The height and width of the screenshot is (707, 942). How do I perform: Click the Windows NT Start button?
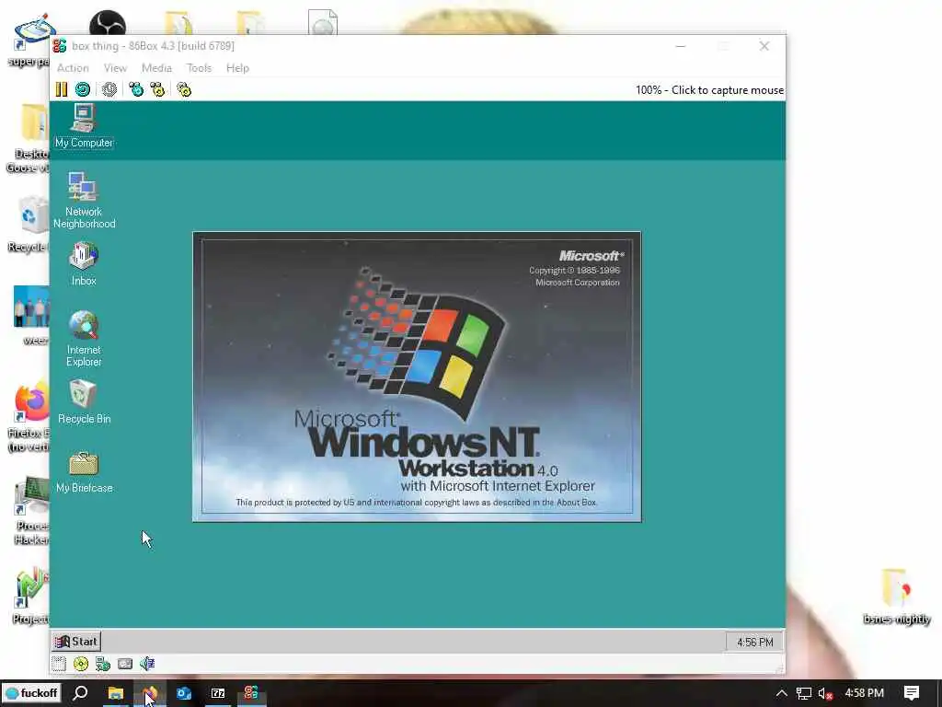76,642
